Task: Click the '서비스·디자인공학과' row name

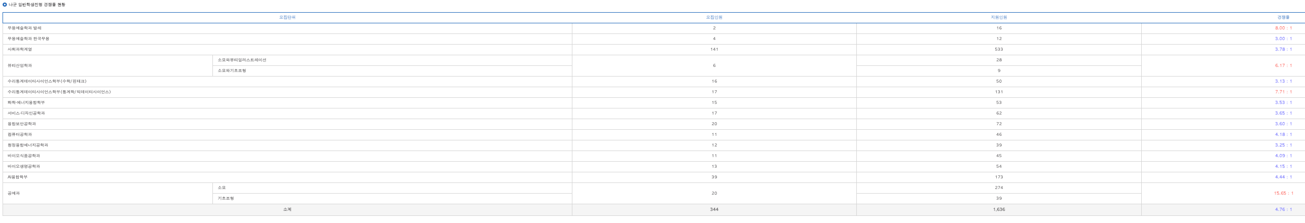Action: pyautogui.click(x=26, y=113)
